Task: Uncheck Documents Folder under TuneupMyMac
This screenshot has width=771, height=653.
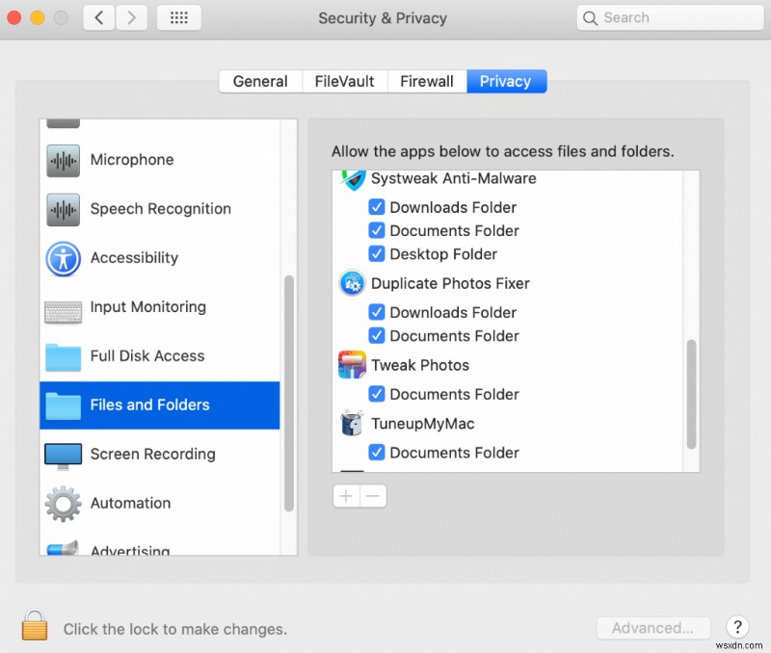Action: (377, 453)
